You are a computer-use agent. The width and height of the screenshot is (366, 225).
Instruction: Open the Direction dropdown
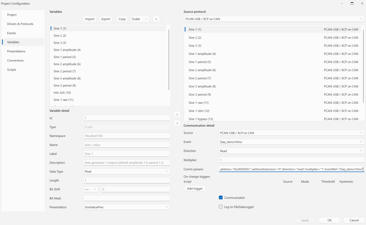pos(292,151)
